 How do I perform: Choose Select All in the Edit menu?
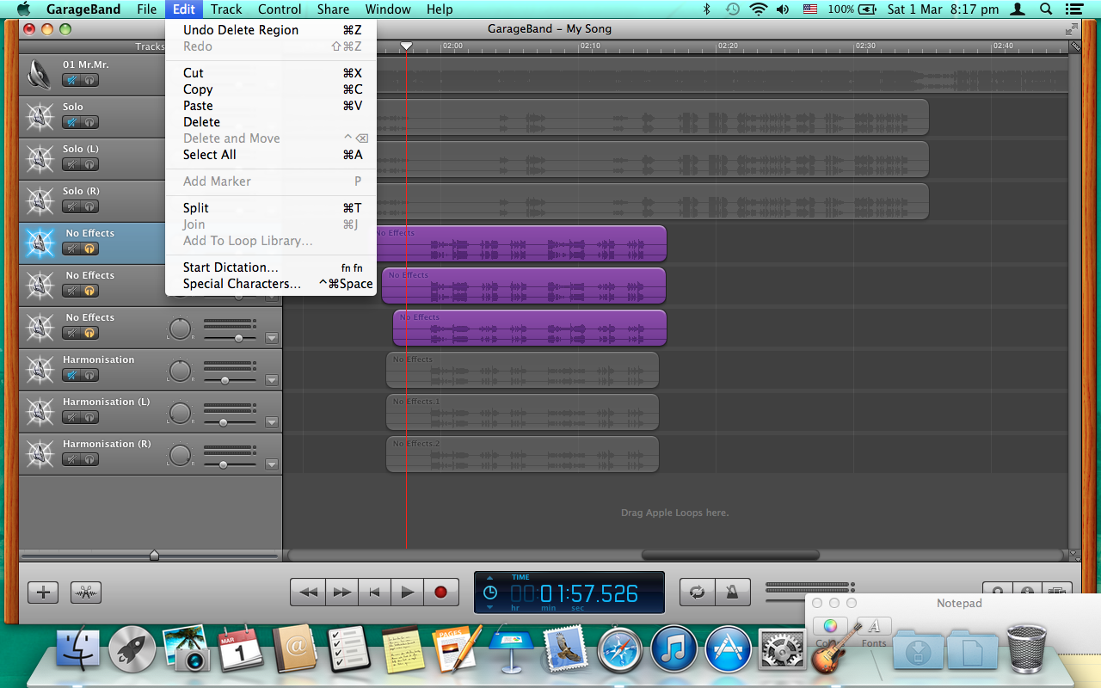tap(273, 155)
